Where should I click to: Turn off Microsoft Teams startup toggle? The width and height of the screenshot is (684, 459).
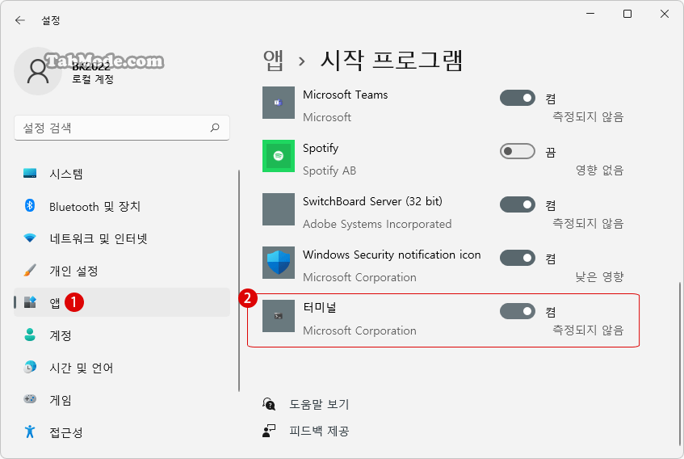point(518,98)
